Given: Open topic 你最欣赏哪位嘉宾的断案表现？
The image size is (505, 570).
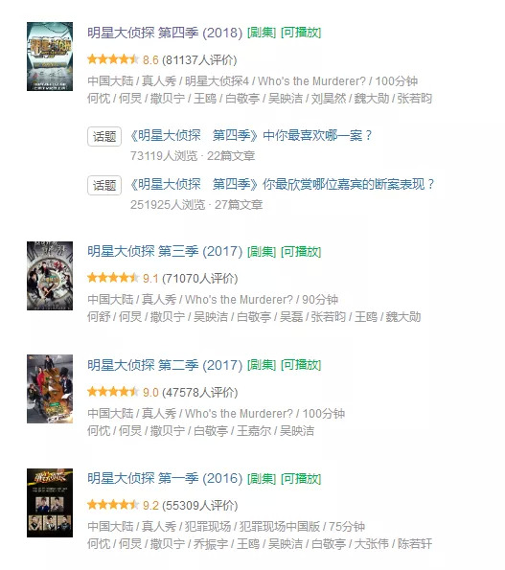Looking at the screenshot, I should coord(283,185).
